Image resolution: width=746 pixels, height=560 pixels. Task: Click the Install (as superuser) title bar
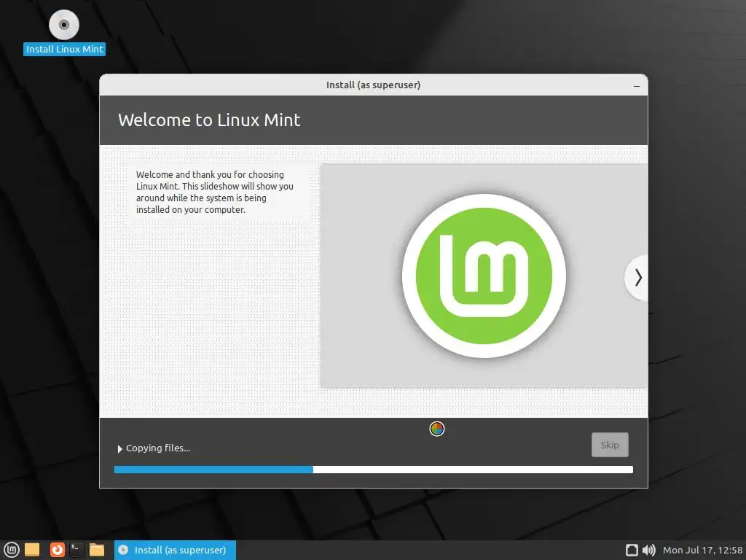pyautogui.click(x=374, y=85)
